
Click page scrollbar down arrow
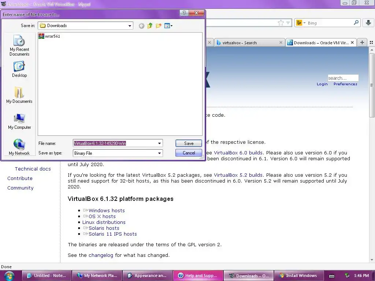point(372,260)
